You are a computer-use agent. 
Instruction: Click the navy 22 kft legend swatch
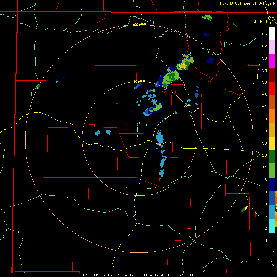click(x=272, y=184)
